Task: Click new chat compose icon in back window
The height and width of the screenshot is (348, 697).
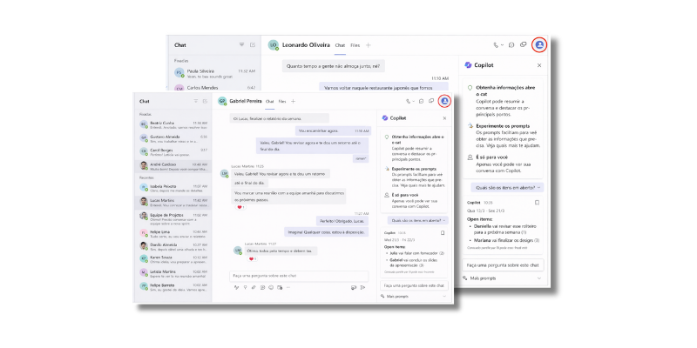Action: click(x=253, y=45)
